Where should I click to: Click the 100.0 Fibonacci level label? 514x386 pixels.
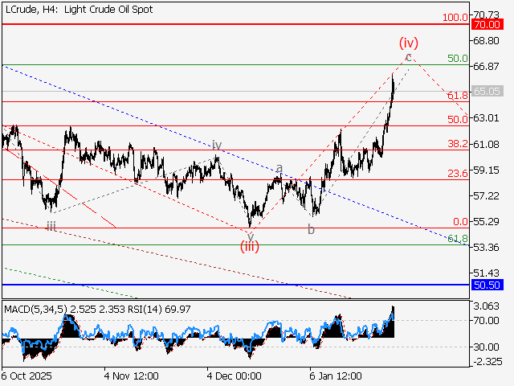click(x=455, y=17)
